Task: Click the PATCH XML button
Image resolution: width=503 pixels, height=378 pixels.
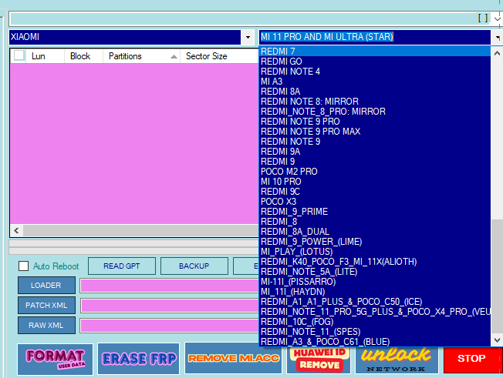Action: click(x=46, y=306)
